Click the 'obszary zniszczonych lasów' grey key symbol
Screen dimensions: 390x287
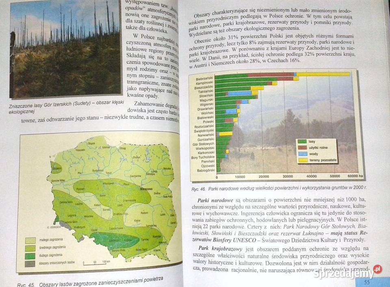coord(30,263)
